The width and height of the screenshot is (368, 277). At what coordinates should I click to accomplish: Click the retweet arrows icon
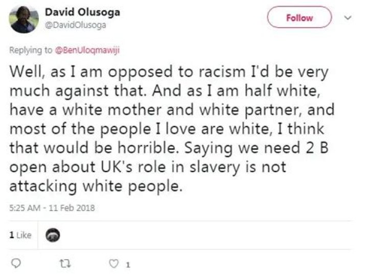[65, 264]
